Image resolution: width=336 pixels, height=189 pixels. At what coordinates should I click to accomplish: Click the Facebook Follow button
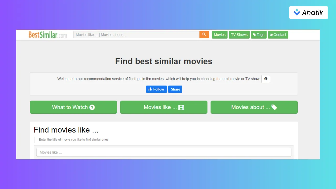pos(156,89)
